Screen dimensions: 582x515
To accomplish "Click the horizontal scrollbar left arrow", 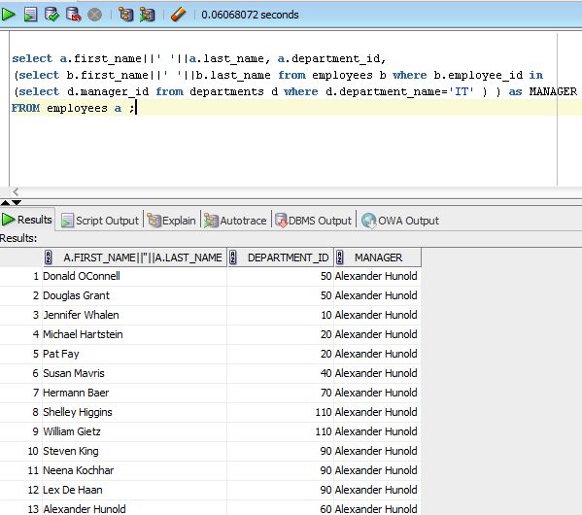I will click(x=16, y=192).
